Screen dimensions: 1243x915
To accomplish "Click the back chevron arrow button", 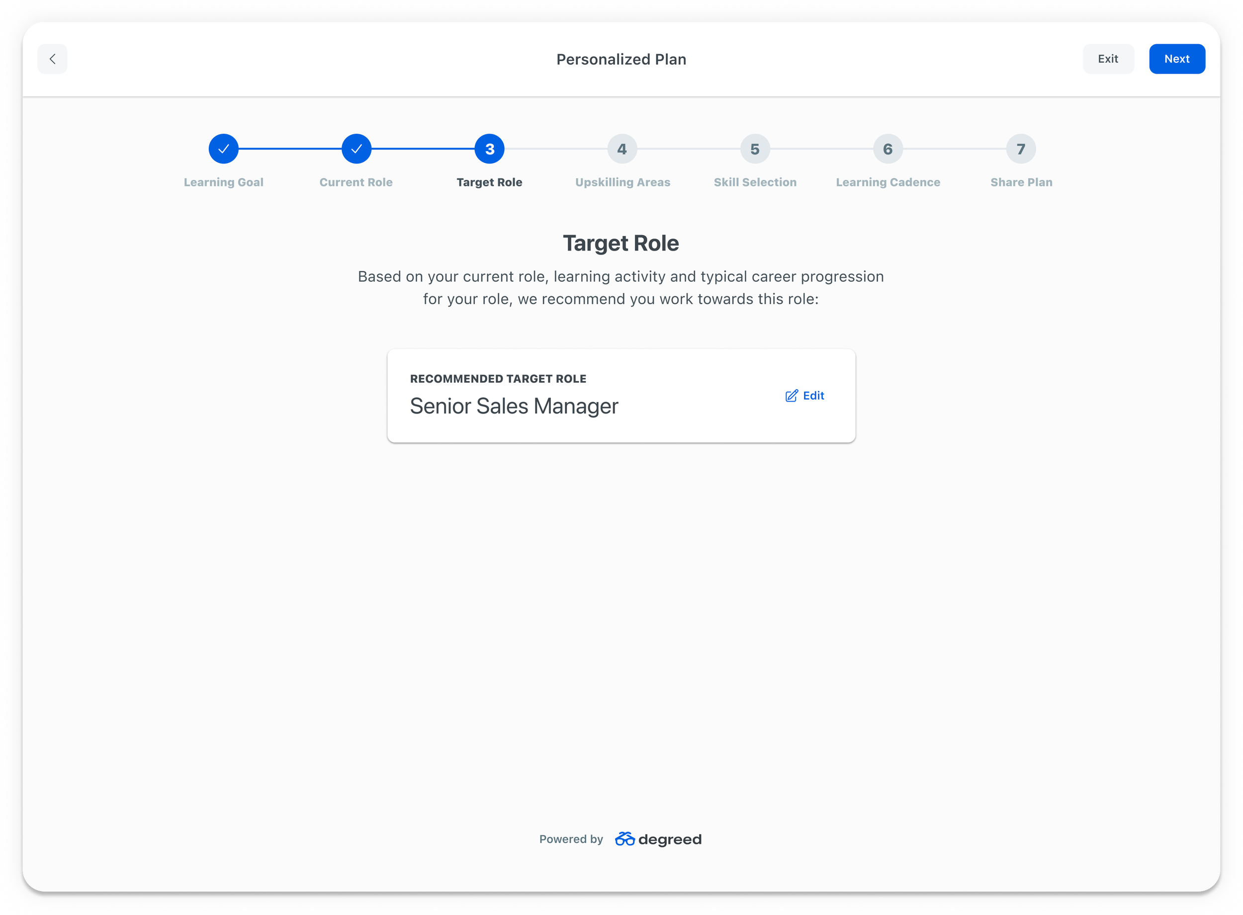I will [53, 59].
